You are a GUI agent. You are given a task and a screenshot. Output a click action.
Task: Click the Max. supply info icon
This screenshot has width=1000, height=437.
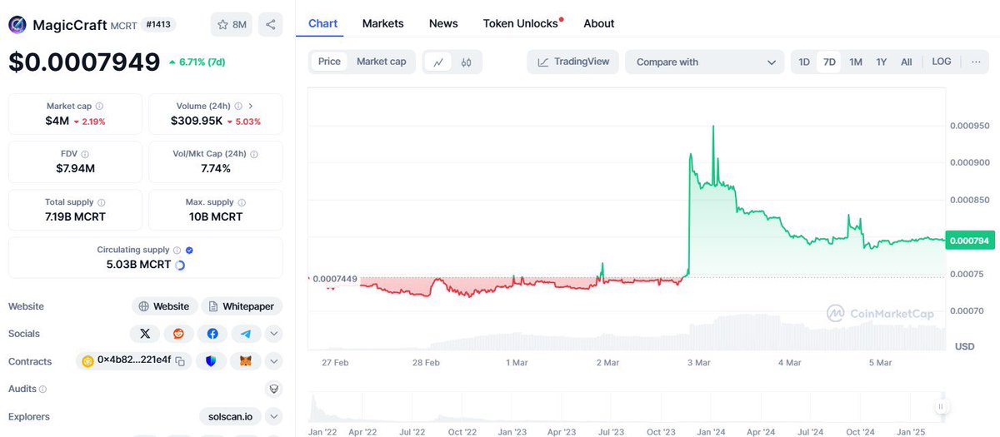point(242,202)
